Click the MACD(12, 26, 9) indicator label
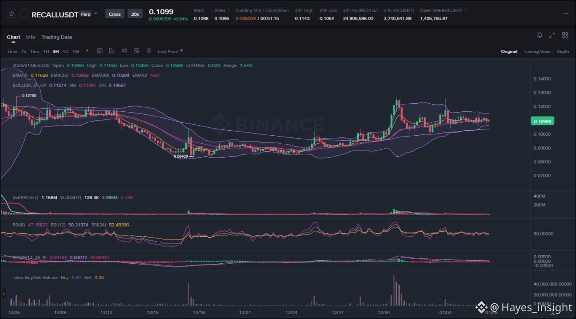Image resolution: width=576 pixels, height=319 pixels. tap(29, 257)
